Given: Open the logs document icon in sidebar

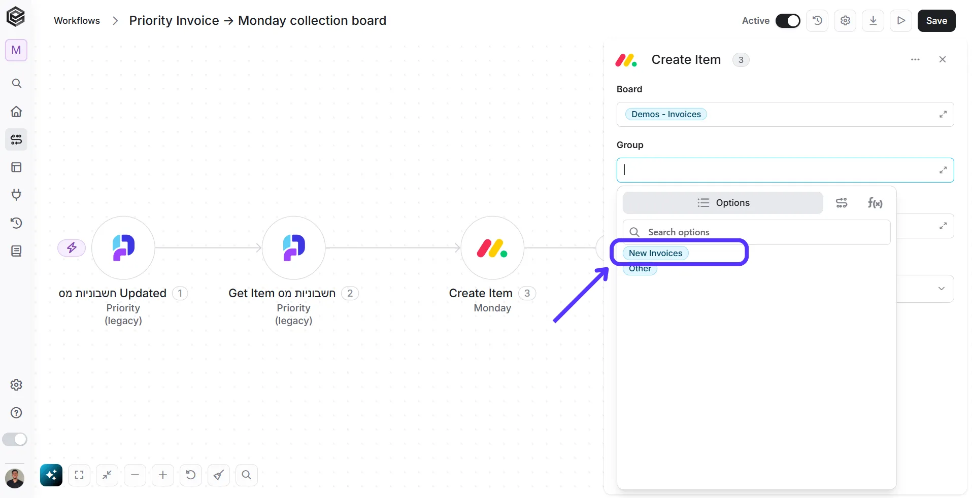Looking at the screenshot, I should pyautogui.click(x=16, y=251).
